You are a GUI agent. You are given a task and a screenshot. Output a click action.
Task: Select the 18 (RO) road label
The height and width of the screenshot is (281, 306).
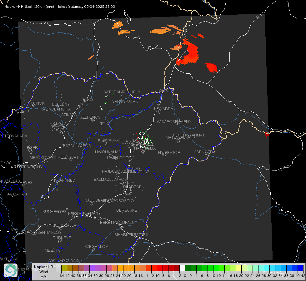[x=284, y=168]
